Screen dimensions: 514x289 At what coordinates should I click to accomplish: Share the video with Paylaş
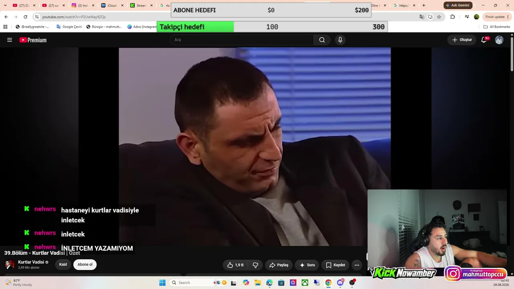[x=279, y=265]
